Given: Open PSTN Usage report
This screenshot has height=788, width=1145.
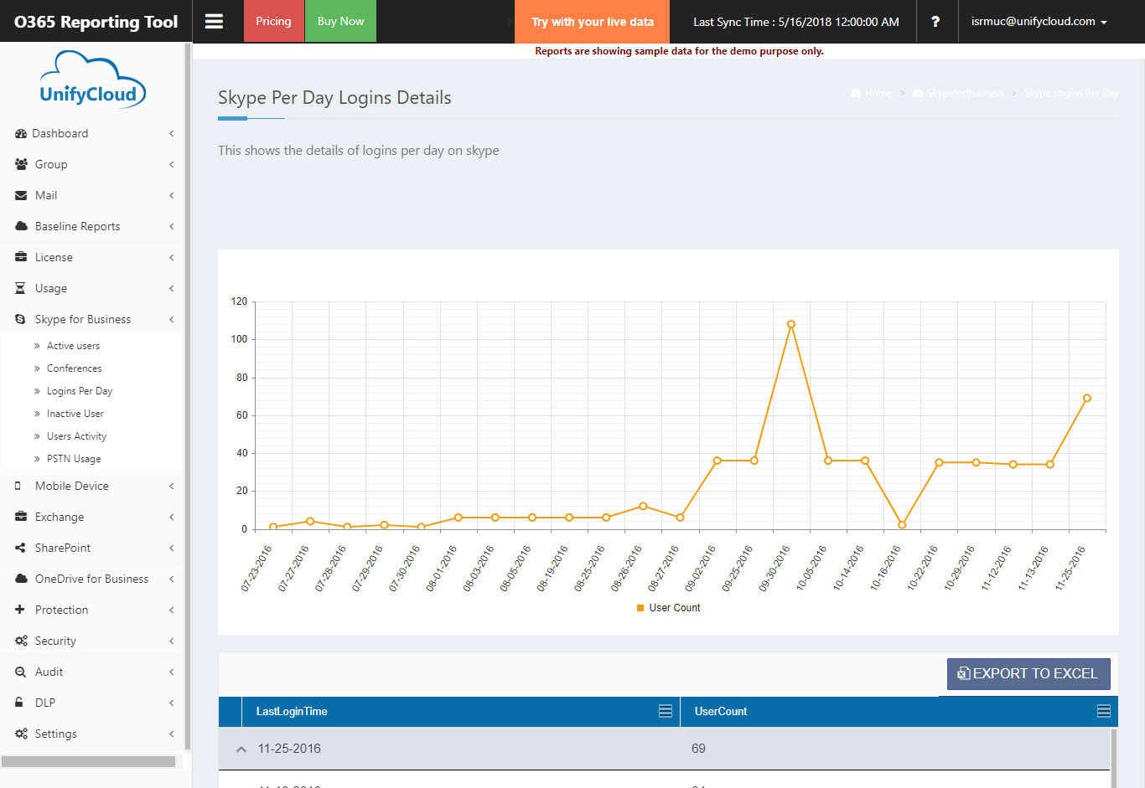Looking at the screenshot, I should pos(74,459).
